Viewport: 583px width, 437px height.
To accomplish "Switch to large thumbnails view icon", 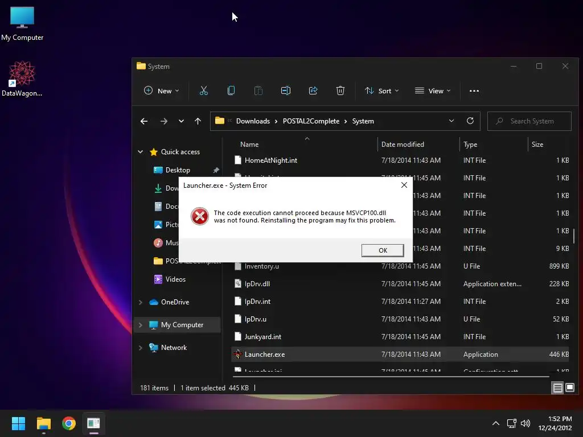I will click(x=569, y=388).
